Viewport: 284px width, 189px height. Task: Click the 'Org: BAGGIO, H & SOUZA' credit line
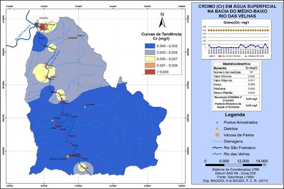[236, 181]
